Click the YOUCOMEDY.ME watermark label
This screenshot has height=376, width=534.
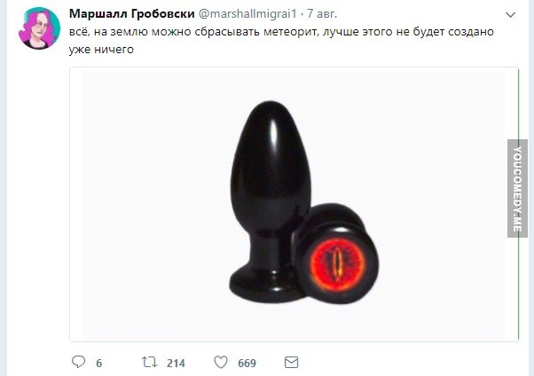517,188
